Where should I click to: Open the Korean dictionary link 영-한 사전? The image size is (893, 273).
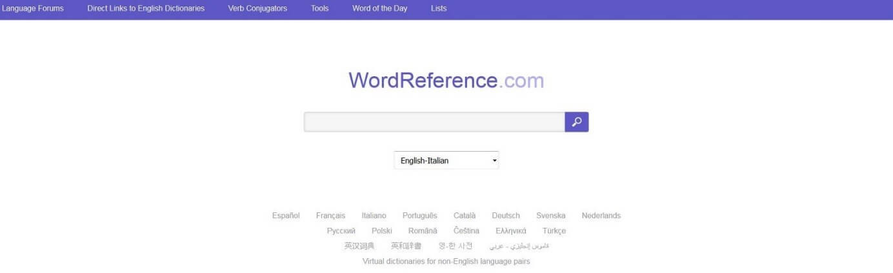click(456, 246)
